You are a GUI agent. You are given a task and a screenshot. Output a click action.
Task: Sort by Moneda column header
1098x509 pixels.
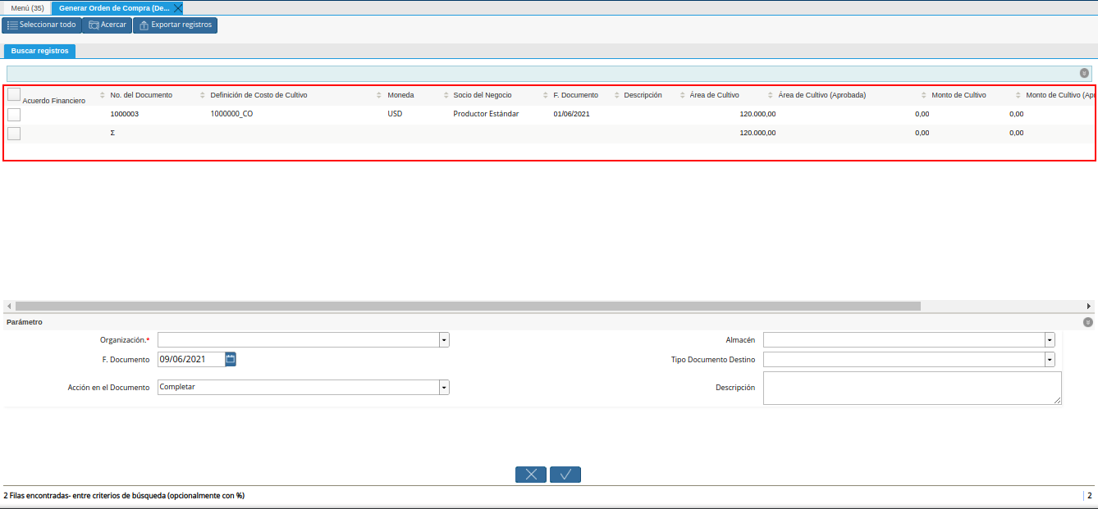pyautogui.click(x=400, y=95)
